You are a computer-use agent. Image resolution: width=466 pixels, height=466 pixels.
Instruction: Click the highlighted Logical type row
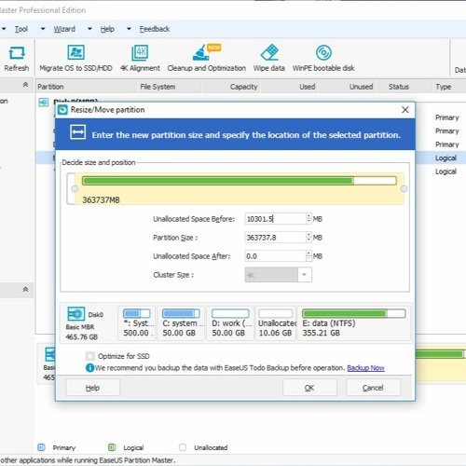click(445, 158)
